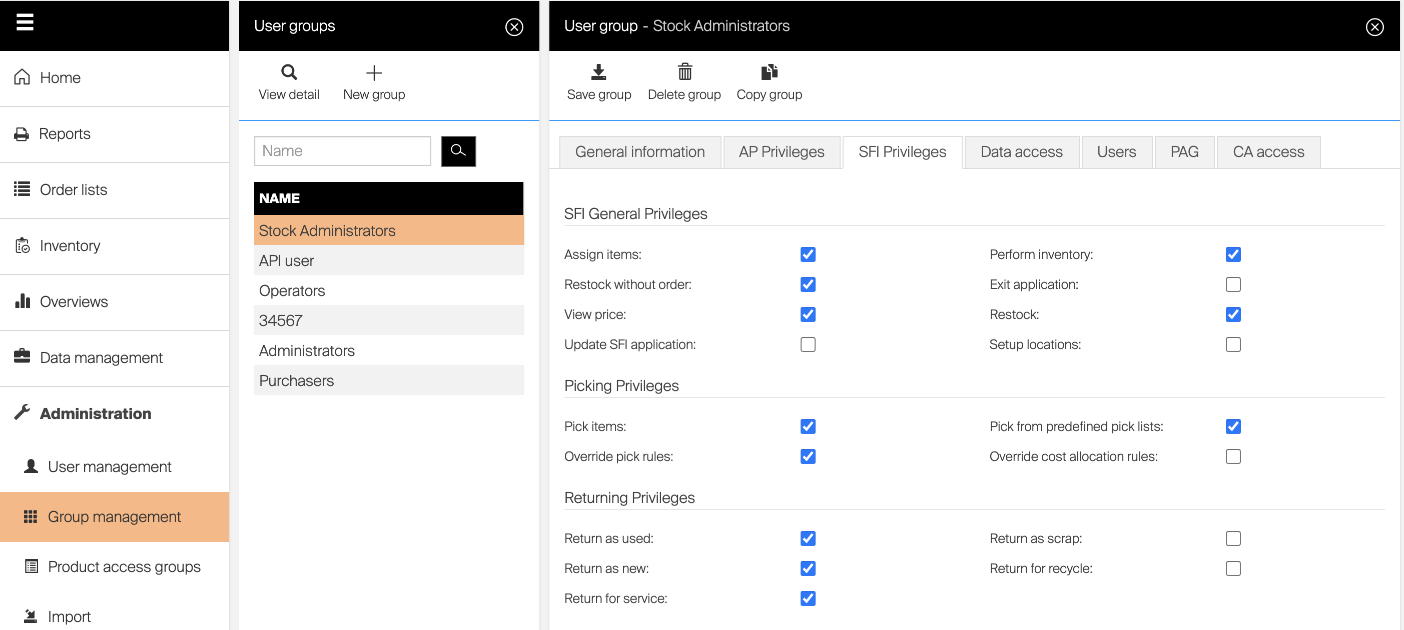The width and height of the screenshot is (1404, 630).
Task: Open the Data access tab
Action: (1021, 152)
